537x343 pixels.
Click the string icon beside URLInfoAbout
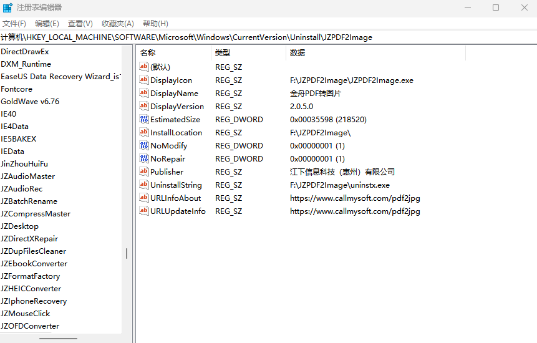click(144, 198)
